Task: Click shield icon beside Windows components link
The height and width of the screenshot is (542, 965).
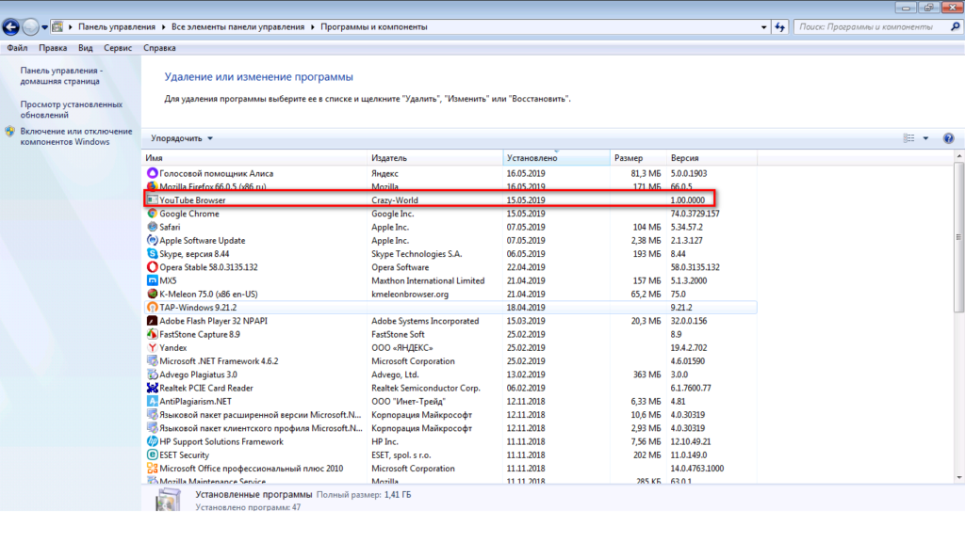Action: pyautogui.click(x=9, y=132)
